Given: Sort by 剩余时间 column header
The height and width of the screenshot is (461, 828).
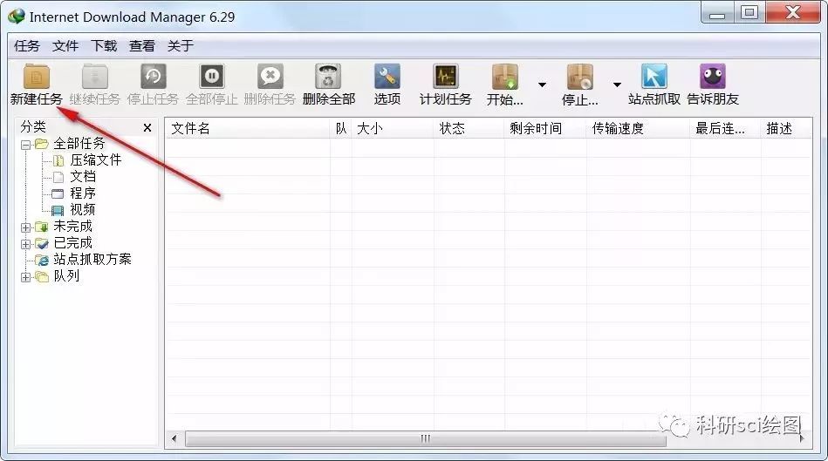Looking at the screenshot, I should tap(545, 128).
